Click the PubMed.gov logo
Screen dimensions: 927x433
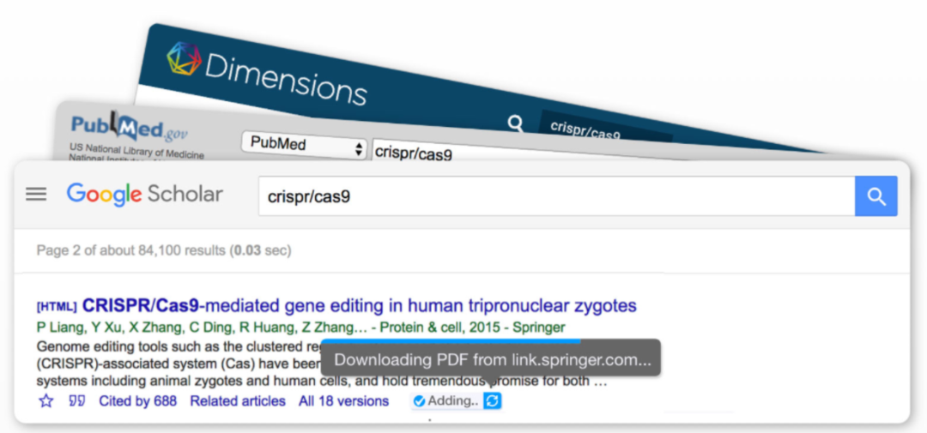point(129,130)
